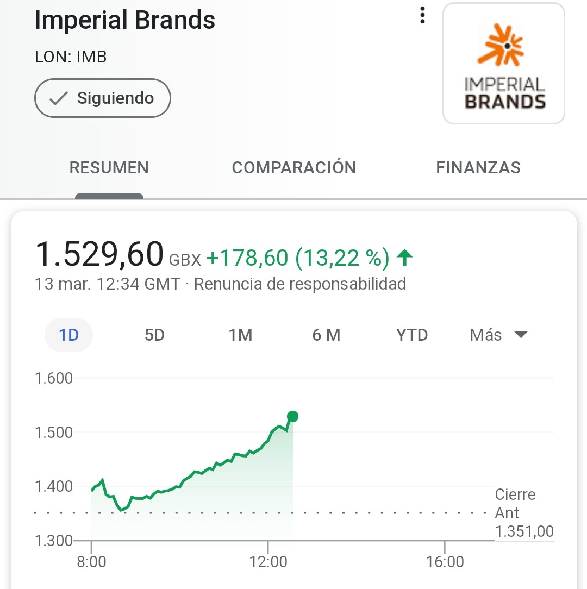Tap the Imperial Brands logo thumbnail
The image size is (587, 589).
click(x=504, y=63)
